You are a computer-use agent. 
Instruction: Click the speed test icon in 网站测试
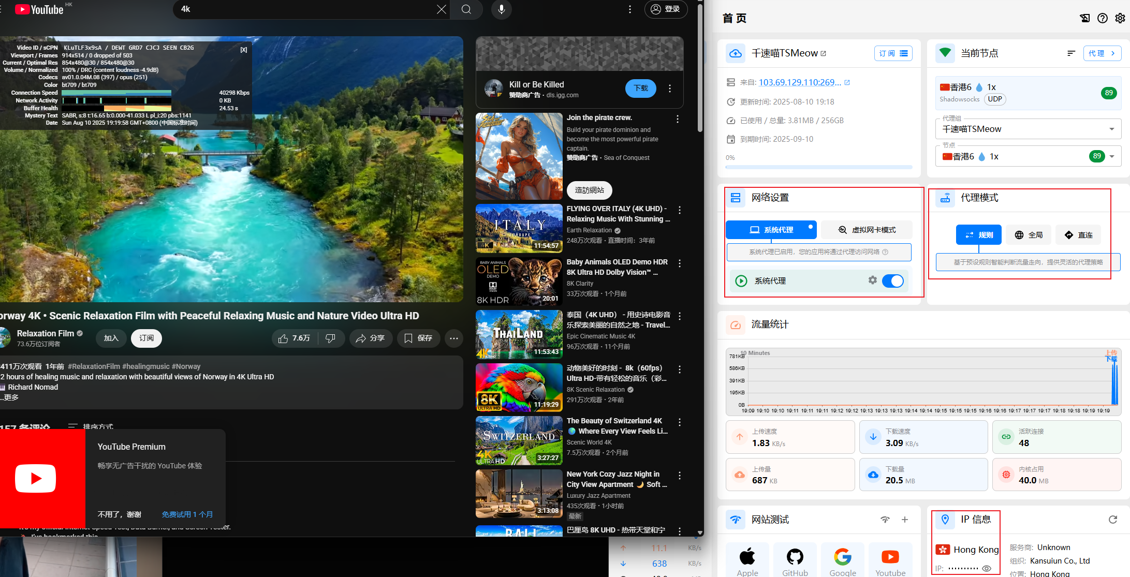click(x=885, y=520)
